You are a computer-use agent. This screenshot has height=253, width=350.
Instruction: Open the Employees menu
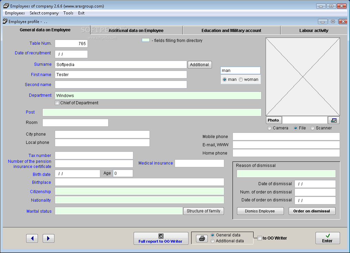[15, 13]
